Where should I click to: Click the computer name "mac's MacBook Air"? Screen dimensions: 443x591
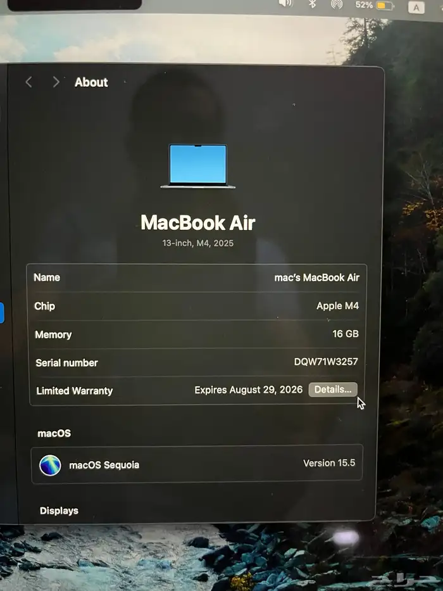click(x=316, y=277)
